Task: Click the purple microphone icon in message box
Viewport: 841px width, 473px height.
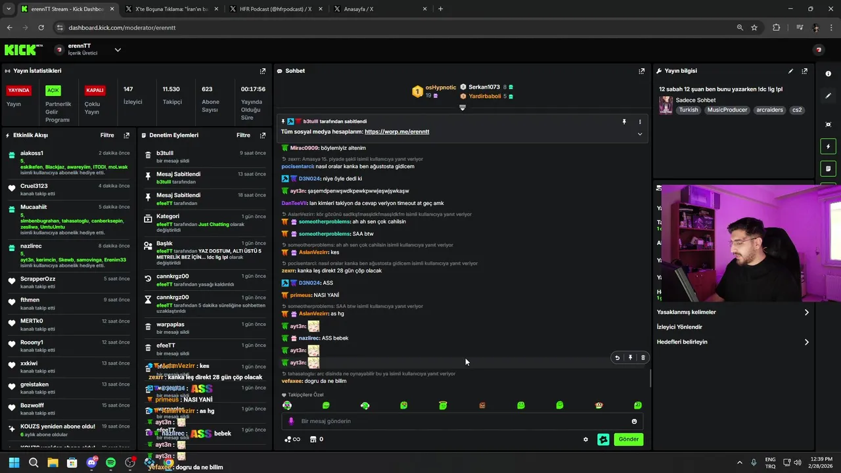Action: coord(291,421)
